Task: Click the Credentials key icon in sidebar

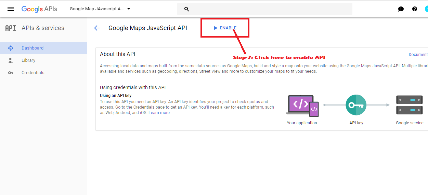Action: tap(11, 73)
